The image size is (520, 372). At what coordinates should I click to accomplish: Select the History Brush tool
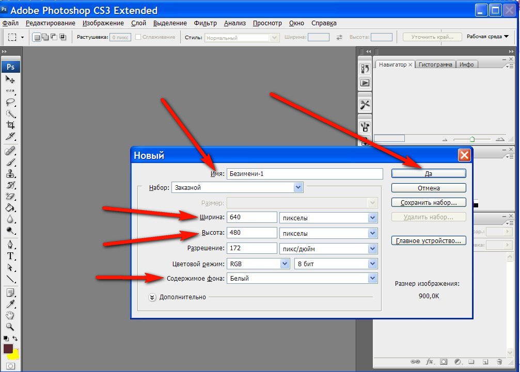(x=10, y=185)
